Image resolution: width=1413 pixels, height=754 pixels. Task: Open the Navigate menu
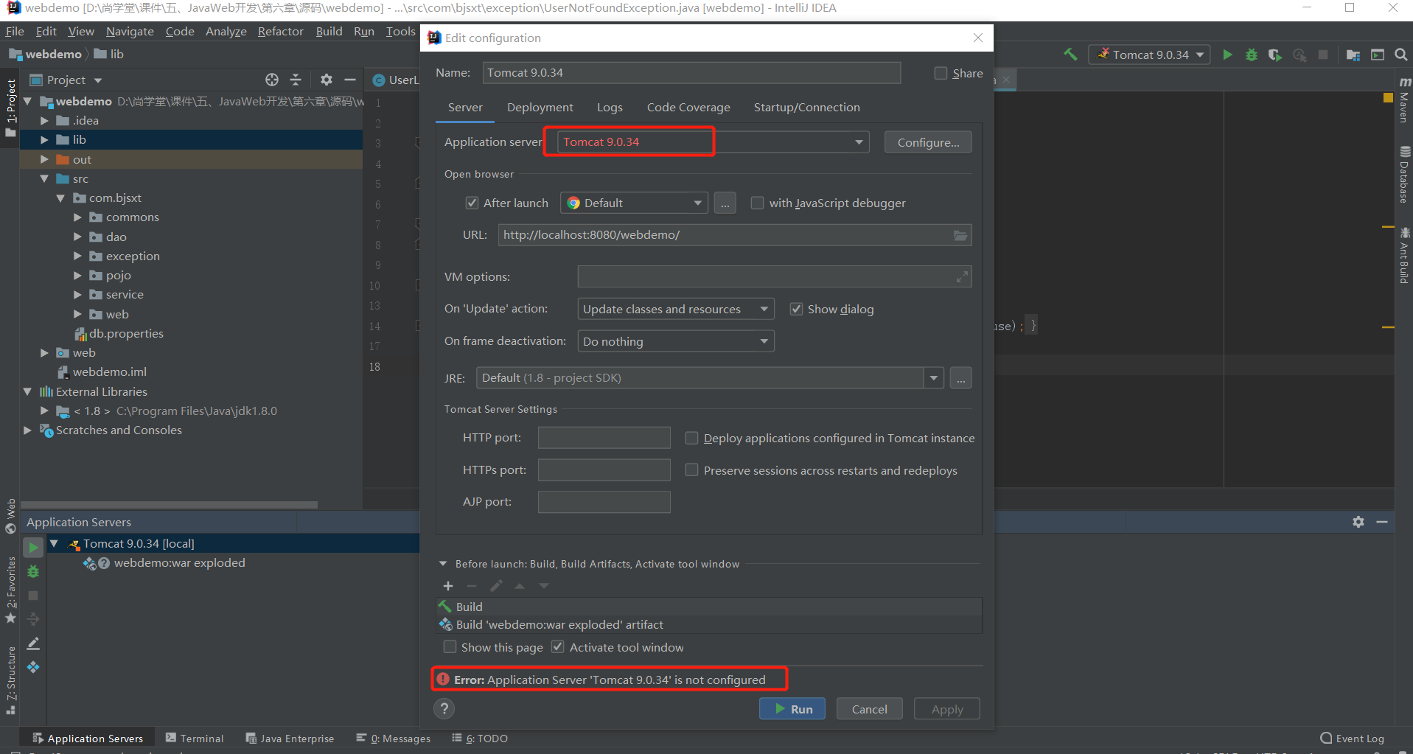tap(130, 32)
